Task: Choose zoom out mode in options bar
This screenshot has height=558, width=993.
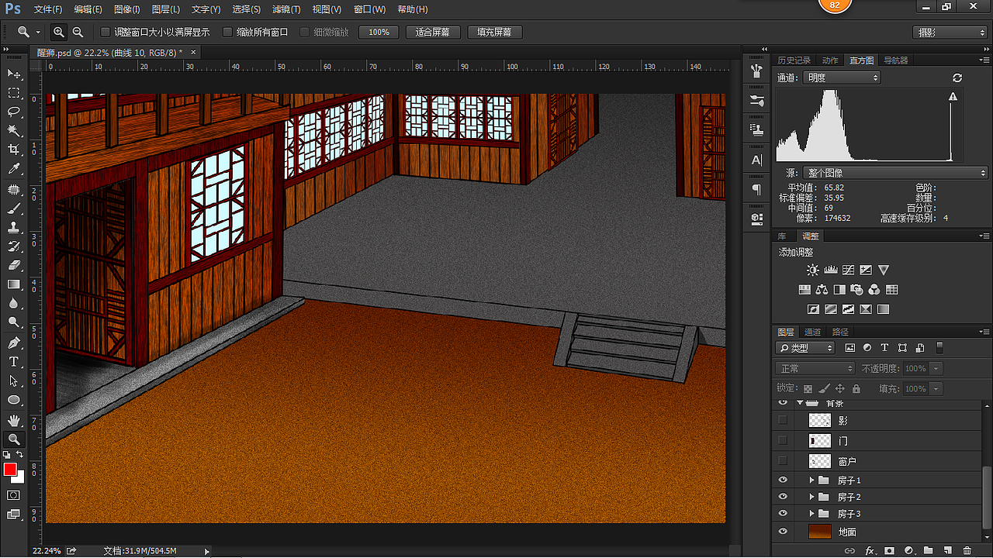Action: click(78, 32)
